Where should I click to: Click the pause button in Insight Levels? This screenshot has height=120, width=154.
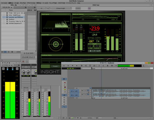tap(90, 51)
